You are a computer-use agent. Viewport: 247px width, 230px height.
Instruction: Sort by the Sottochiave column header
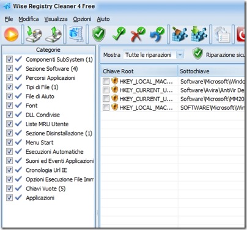click(212, 71)
